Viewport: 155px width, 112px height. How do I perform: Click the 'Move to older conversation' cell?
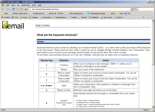click(64, 80)
